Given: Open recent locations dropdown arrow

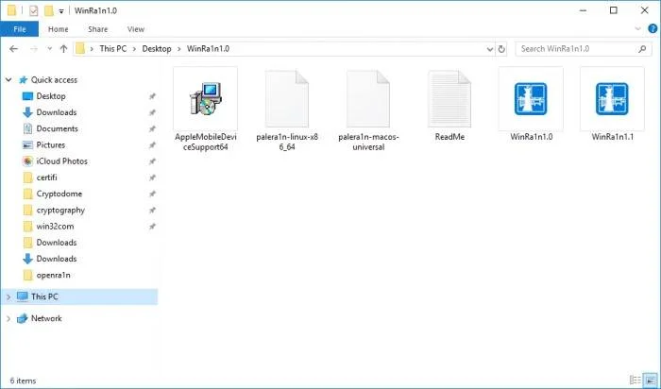Looking at the screenshot, I should [x=49, y=49].
